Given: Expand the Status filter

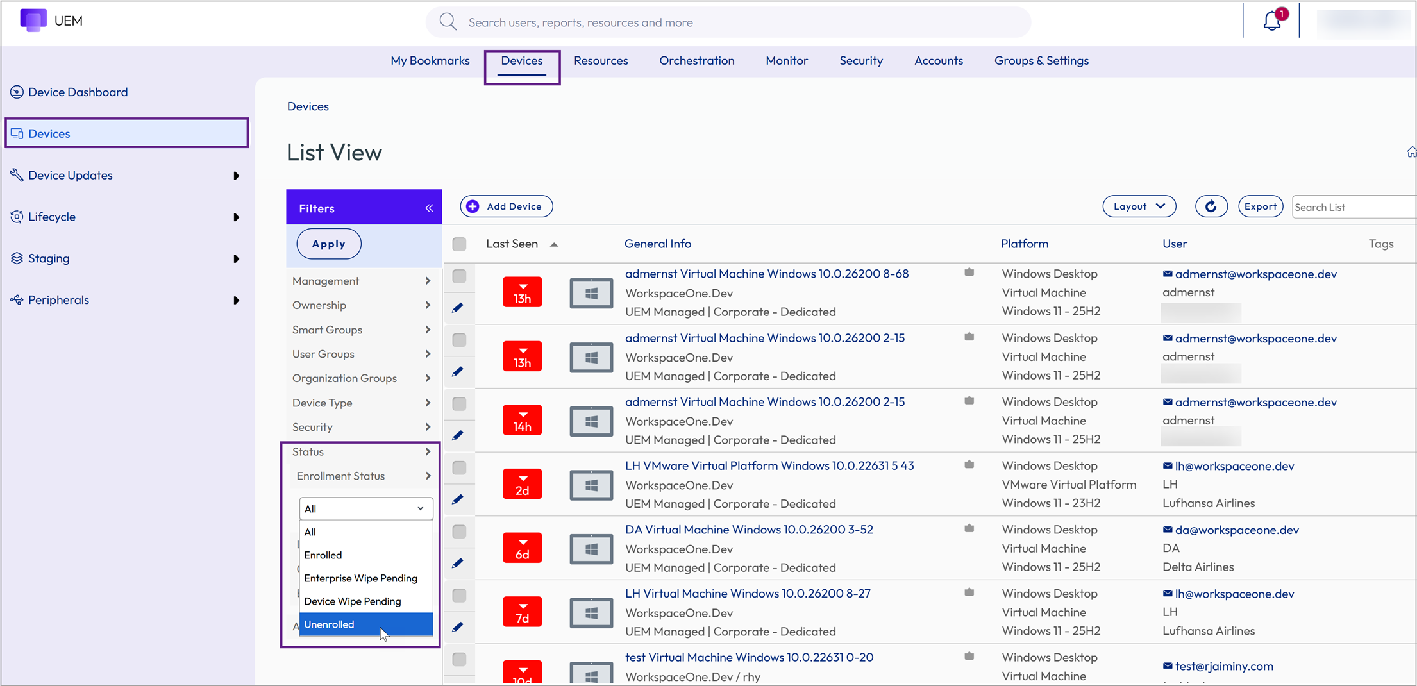Looking at the screenshot, I should [x=362, y=451].
